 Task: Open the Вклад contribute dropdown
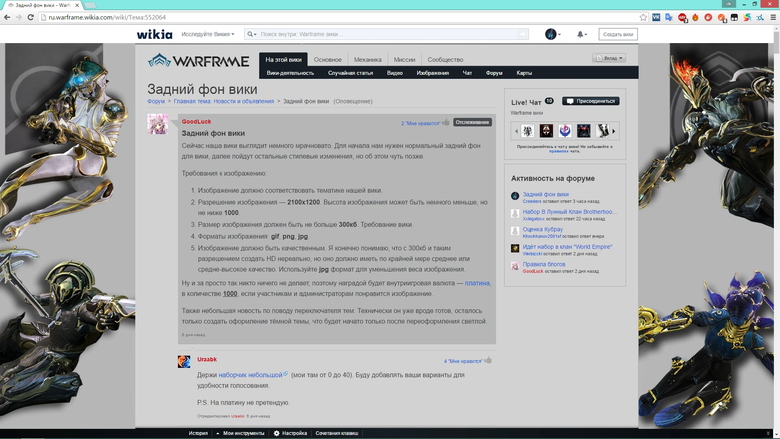(x=609, y=58)
